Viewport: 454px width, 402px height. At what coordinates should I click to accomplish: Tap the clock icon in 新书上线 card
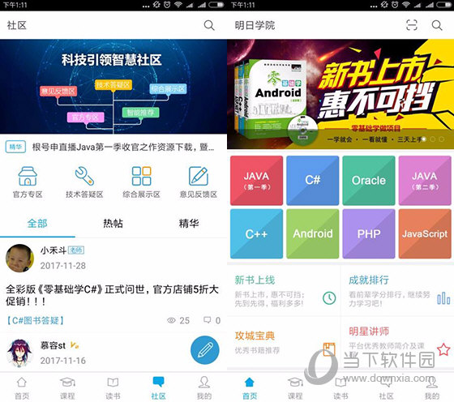pos(329,297)
